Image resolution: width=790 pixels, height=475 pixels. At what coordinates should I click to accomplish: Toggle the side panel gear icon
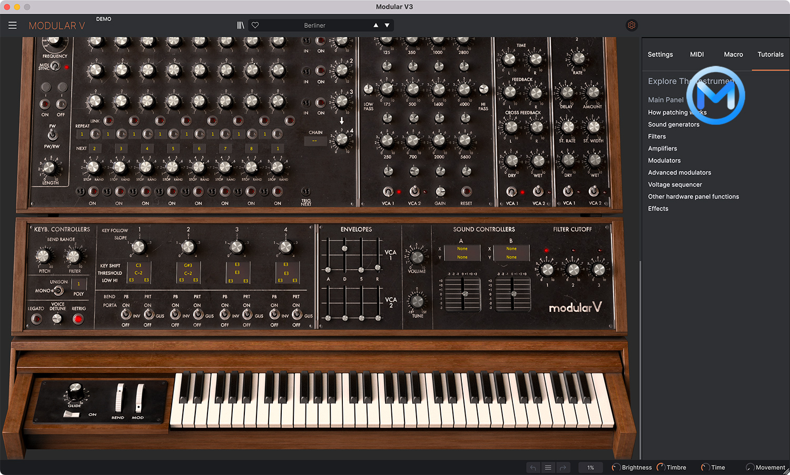pyautogui.click(x=631, y=25)
